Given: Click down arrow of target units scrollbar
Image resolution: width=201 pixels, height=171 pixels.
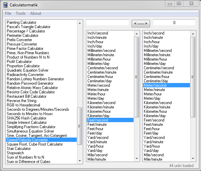Looking at the screenshot, I should click(x=193, y=159).
